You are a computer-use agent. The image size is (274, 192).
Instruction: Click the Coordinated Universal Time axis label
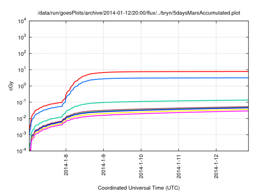[139, 188]
